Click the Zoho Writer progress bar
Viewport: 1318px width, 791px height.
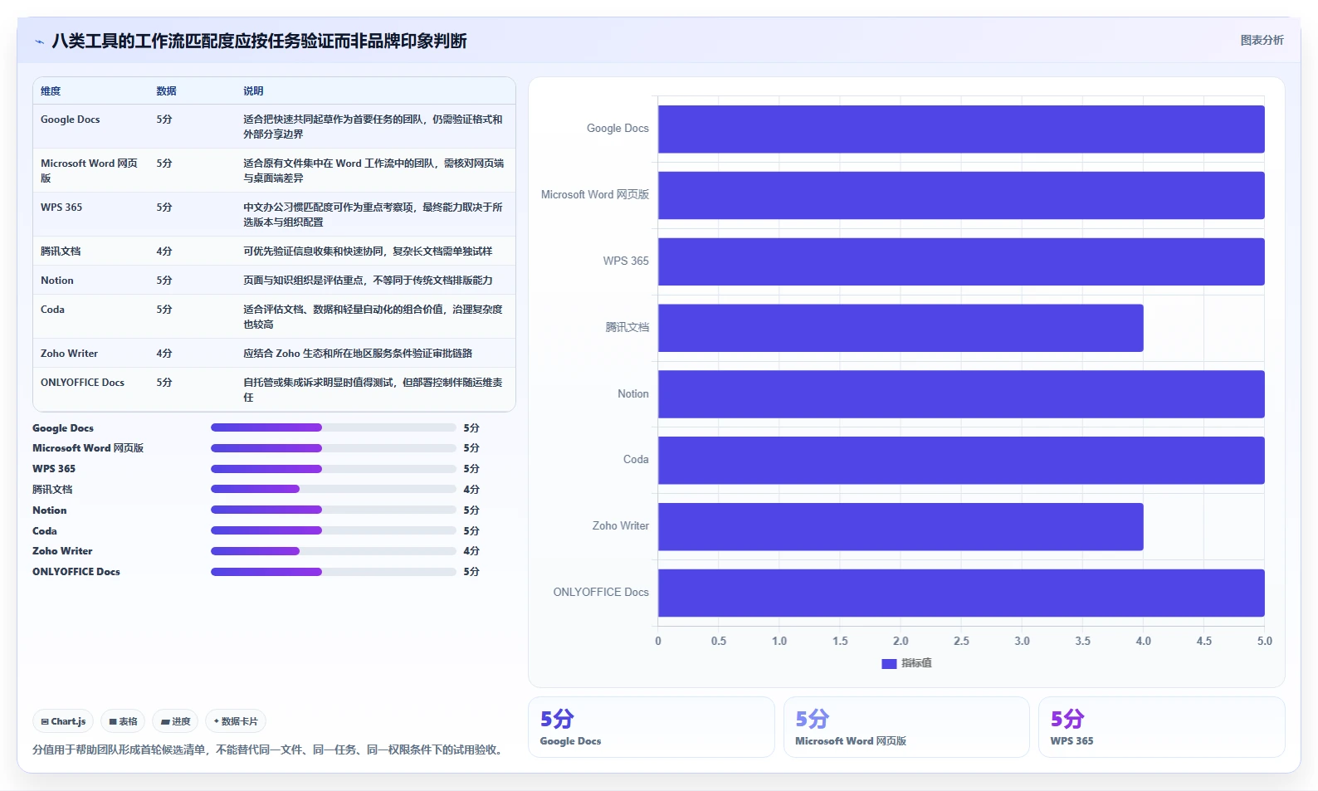click(334, 551)
